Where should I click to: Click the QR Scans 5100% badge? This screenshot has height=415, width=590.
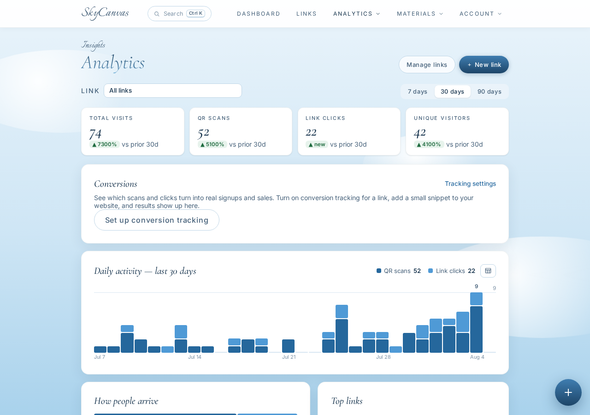[x=212, y=144]
